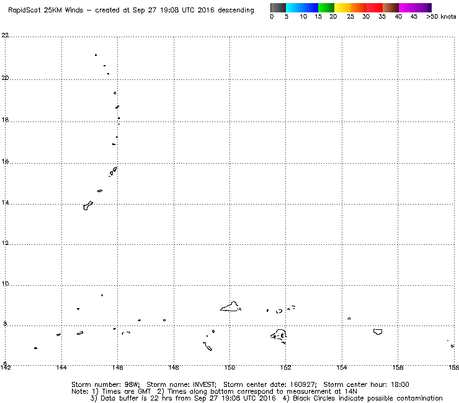This screenshot has width=459, height=403.
Task: Click the brown 35-40 knots legend color
Action: [x=391, y=7]
